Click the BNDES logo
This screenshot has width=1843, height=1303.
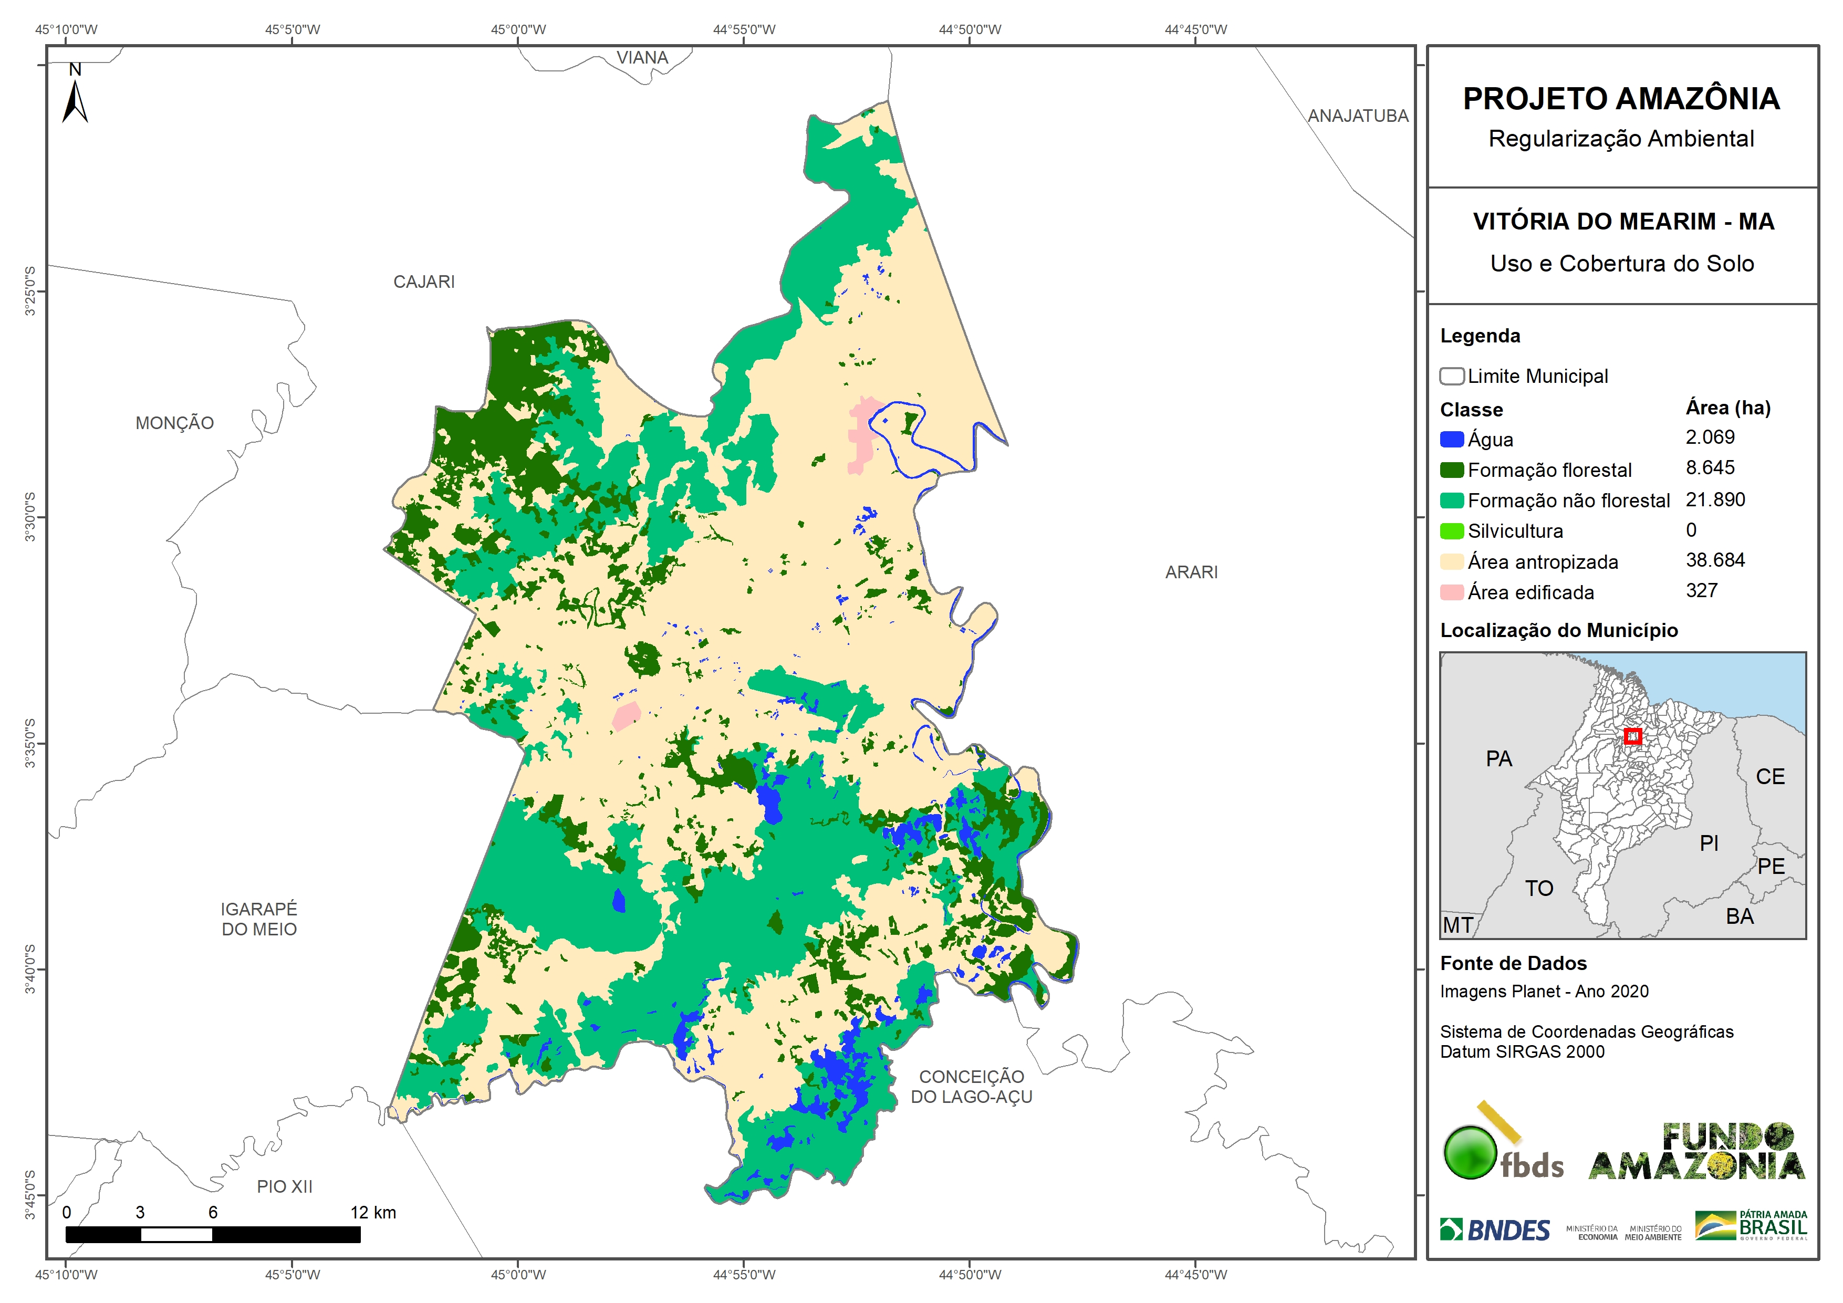click(x=1495, y=1230)
